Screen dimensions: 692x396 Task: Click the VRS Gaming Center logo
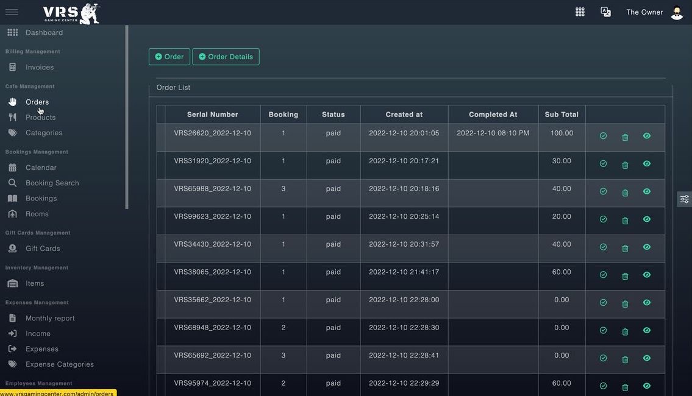point(71,13)
